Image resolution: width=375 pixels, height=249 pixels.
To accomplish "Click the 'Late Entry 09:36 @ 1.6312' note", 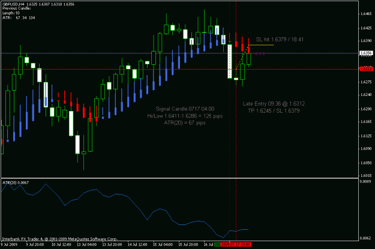I will pos(274,104).
